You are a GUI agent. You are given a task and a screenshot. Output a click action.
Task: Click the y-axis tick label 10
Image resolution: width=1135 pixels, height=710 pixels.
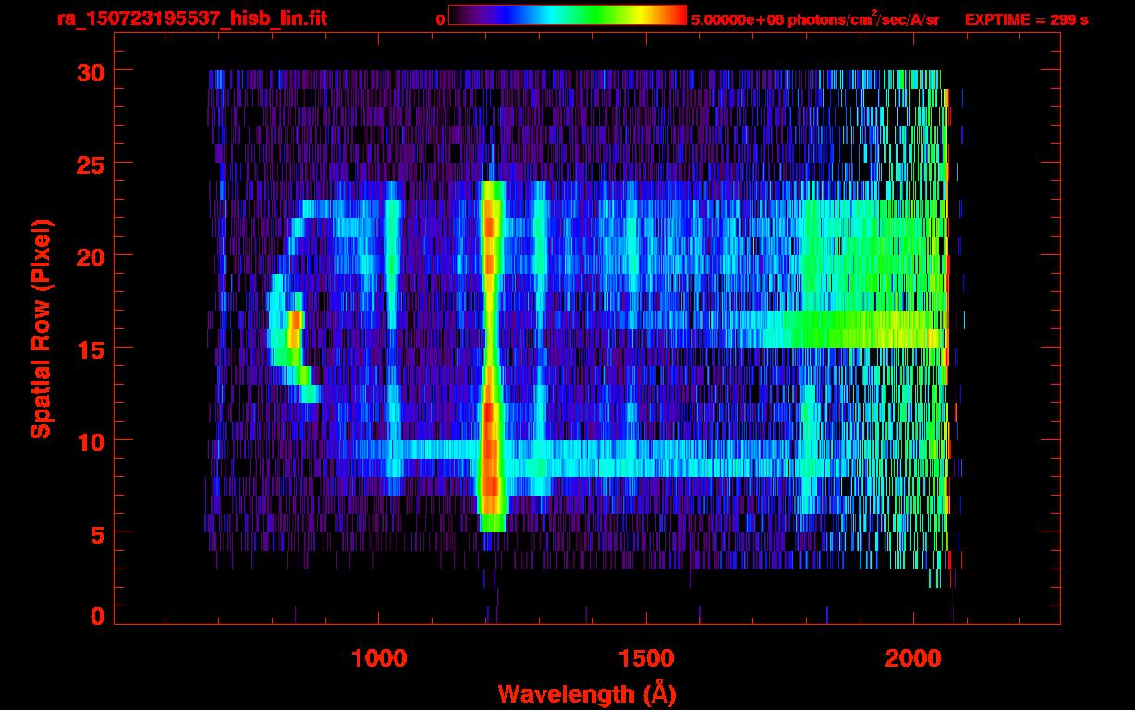90,441
